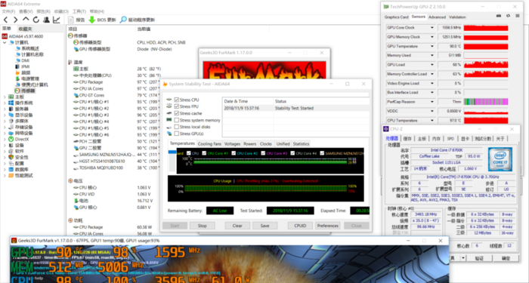The width and height of the screenshot is (529, 283).
Task: Stop the stability test
Action: (202, 226)
